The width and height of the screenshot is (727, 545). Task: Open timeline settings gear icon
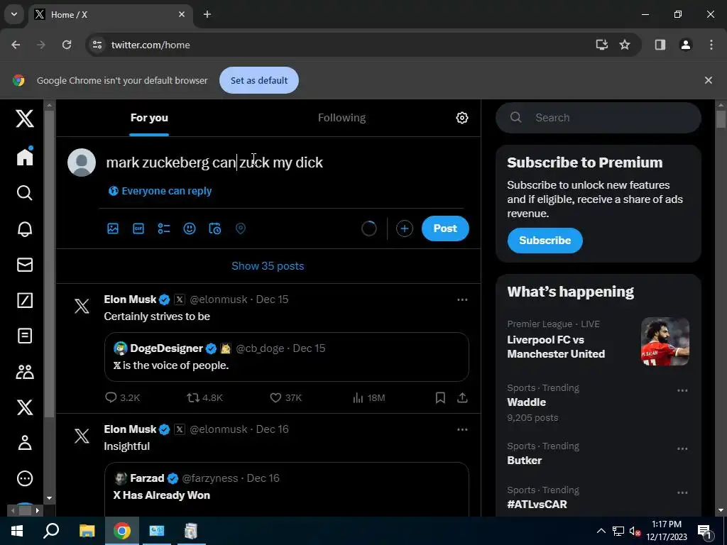pyautogui.click(x=461, y=118)
